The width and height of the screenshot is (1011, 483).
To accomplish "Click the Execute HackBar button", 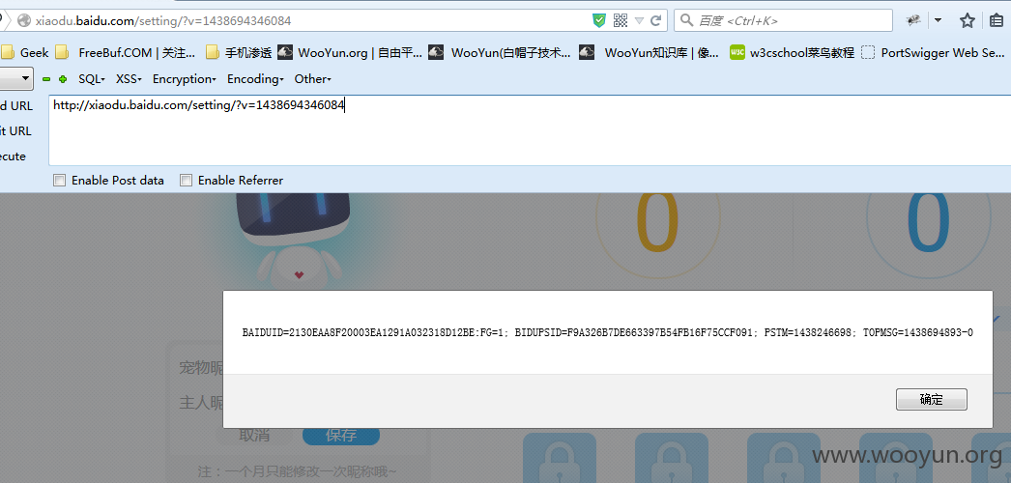I will click(x=13, y=156).
